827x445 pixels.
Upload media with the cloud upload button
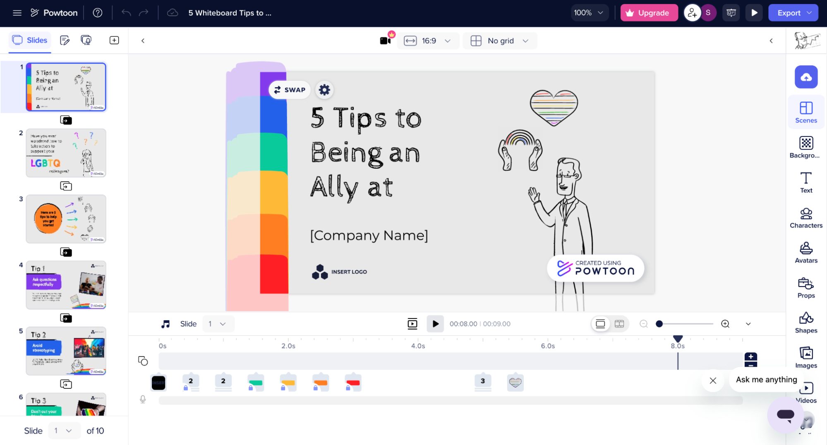click(806, 77)
